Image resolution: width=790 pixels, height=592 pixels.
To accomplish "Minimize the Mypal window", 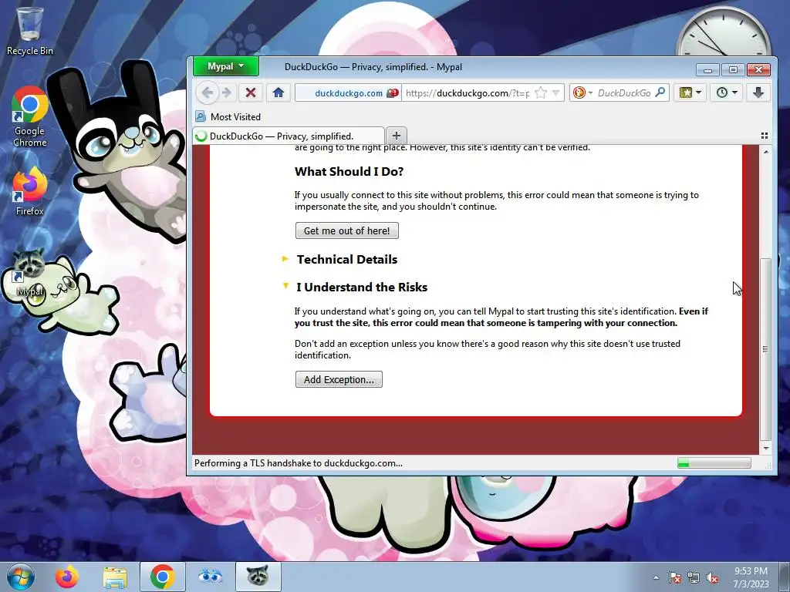I will coord(708,69).
